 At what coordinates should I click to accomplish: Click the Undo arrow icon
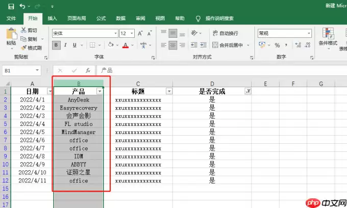pyautogui.click(x=22, y=6)
